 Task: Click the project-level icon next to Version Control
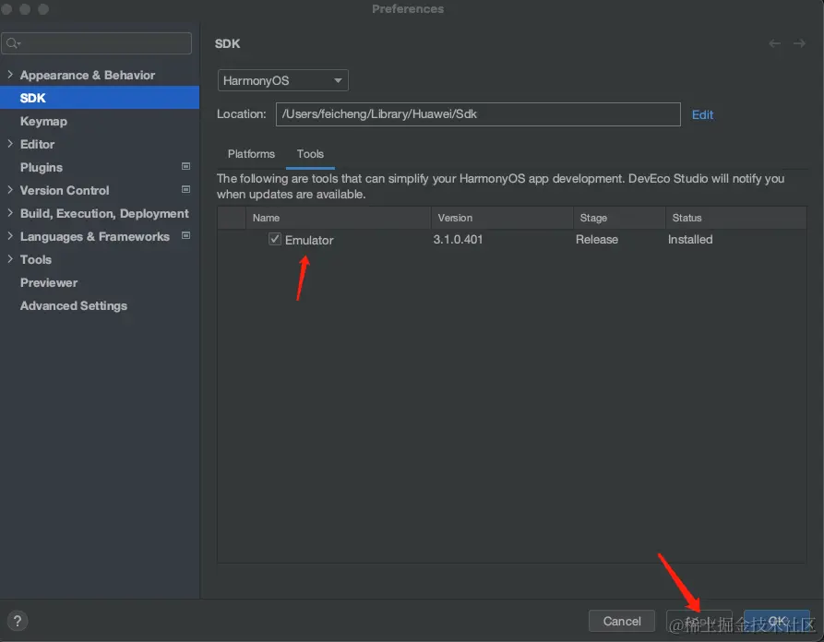185,190
